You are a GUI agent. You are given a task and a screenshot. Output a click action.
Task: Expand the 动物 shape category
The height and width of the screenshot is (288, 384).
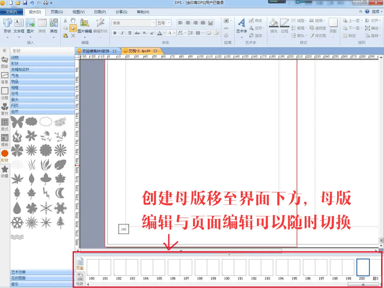pyautogui.click(x=42, y=57)
